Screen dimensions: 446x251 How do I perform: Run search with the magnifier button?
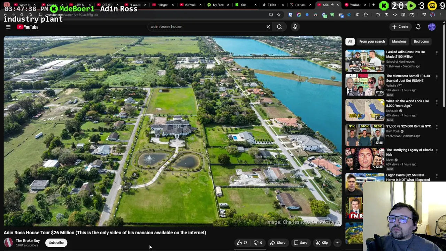(279, 26)
